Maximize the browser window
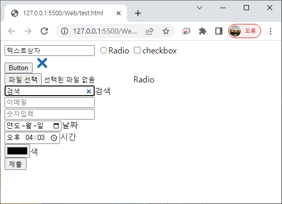This screenshot has width=282, height=204. tap(246, 8)
